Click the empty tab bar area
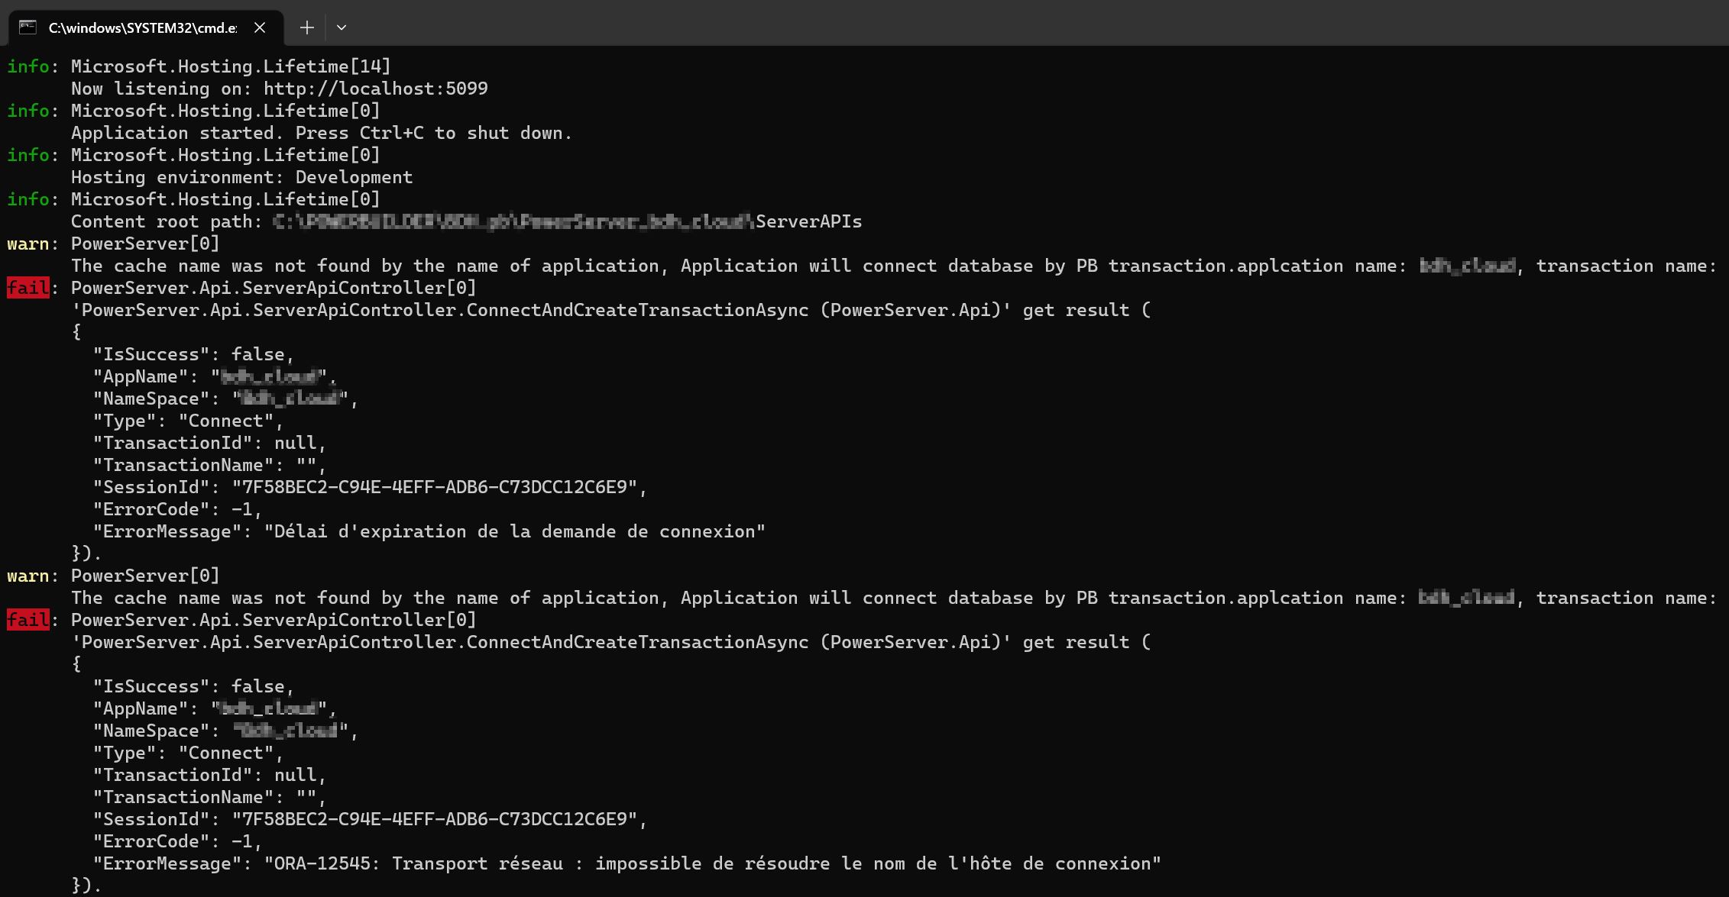Screen dimensions: 1729x897 pyautogui.click(x=993, y=23)
